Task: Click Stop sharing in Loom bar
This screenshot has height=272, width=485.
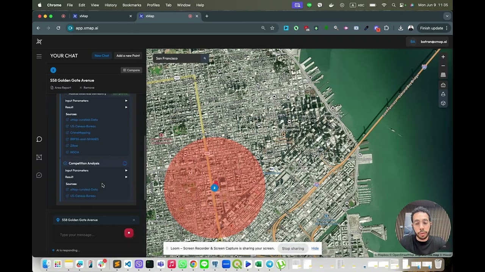Action: point(293,248)
